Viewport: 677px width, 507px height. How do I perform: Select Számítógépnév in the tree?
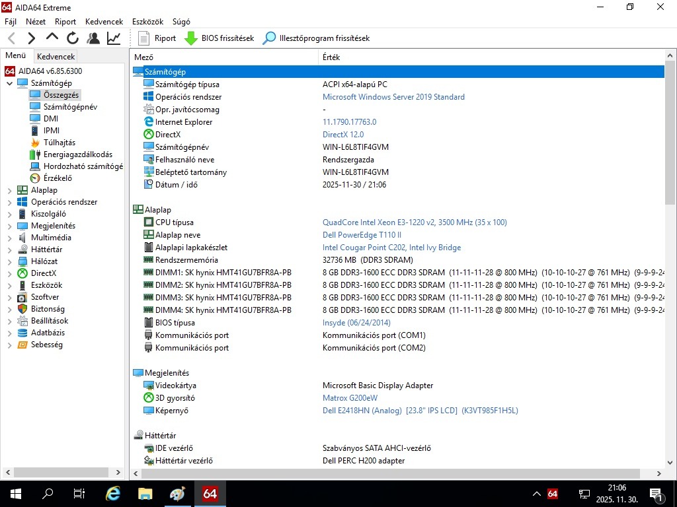(70, 107)
